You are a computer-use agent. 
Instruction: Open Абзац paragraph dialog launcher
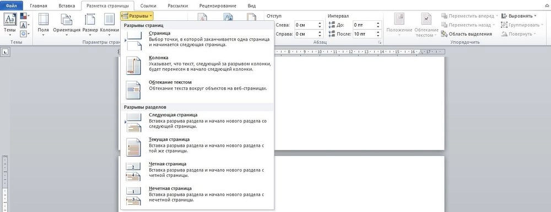[x=380, y=42]
